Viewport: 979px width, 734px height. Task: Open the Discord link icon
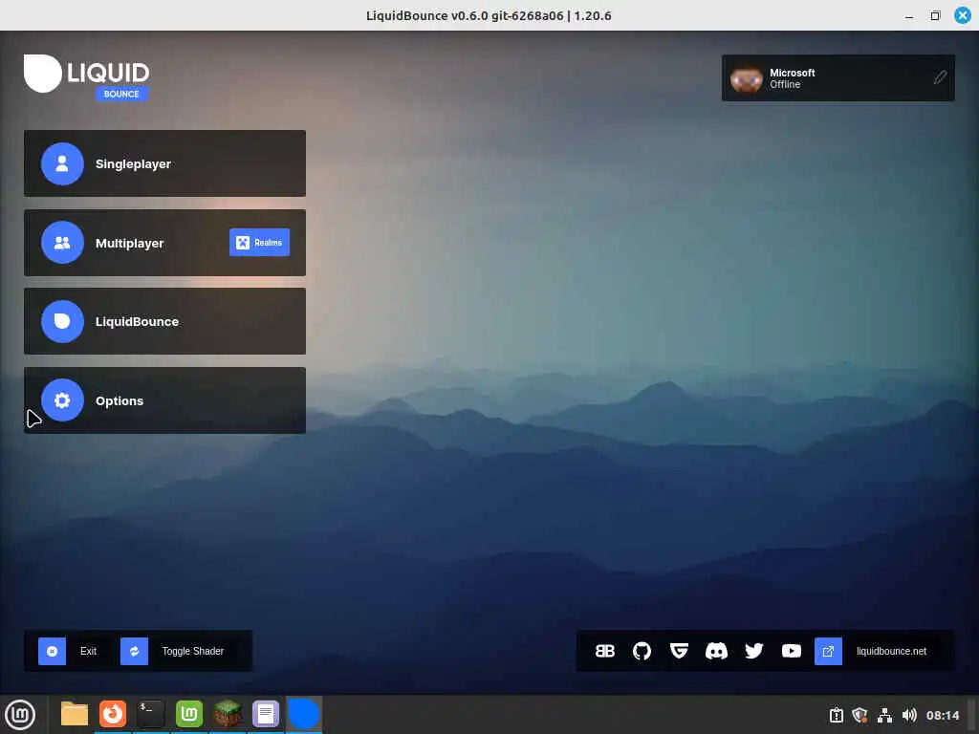coord(716,651)
